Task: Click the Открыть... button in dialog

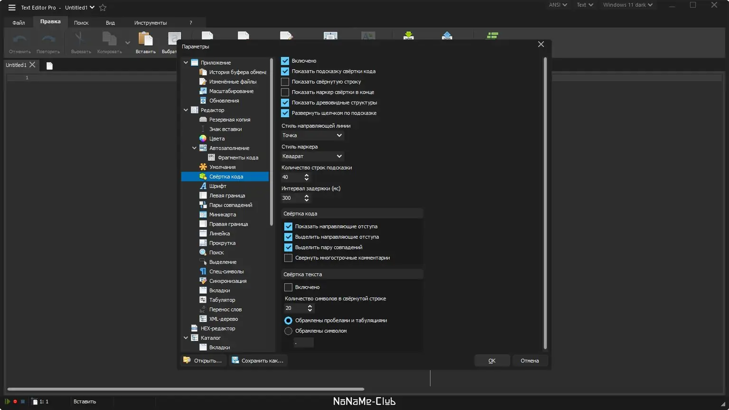Action: 203,361
